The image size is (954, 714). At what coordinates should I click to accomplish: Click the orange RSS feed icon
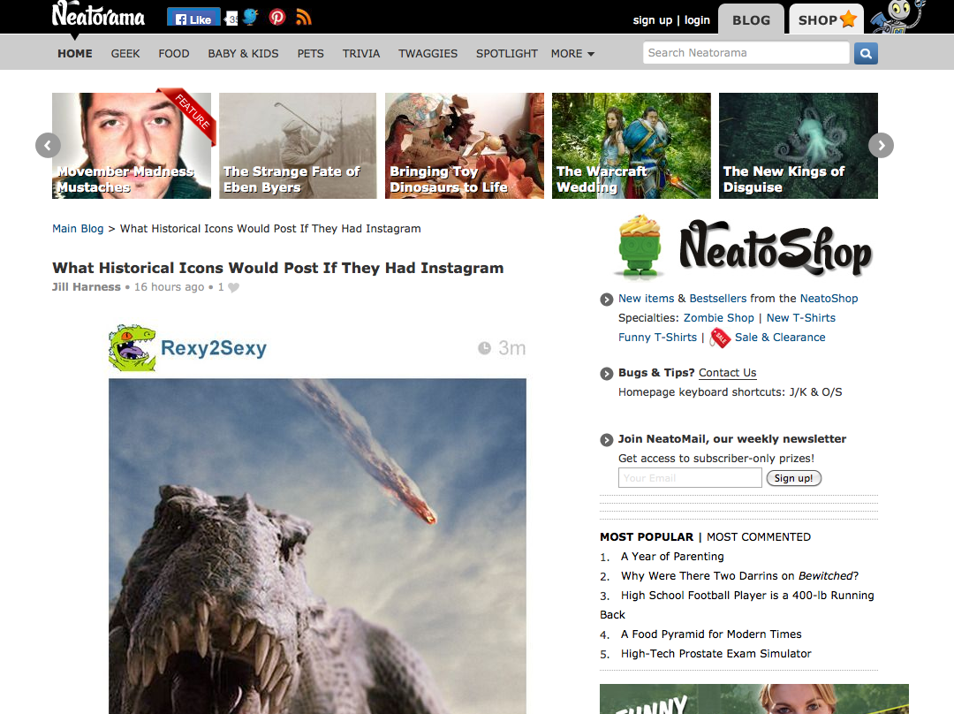pos(303,18)
